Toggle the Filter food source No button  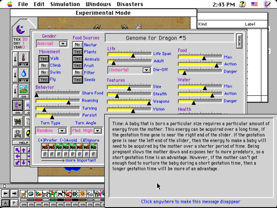(x=78, y=73)
